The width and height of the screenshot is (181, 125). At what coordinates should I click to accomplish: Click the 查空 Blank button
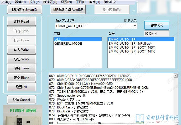[x=22, y=78]
